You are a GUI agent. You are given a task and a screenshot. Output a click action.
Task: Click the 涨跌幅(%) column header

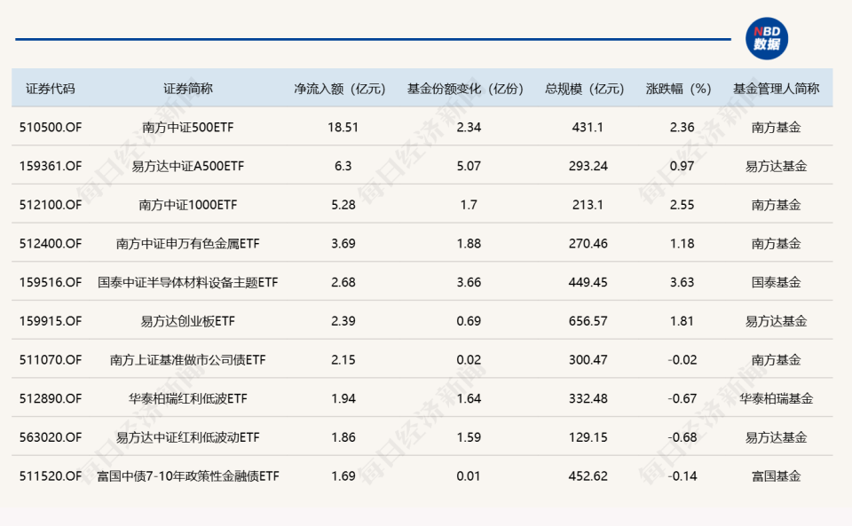pyautogui.click(x=679, y=89)
